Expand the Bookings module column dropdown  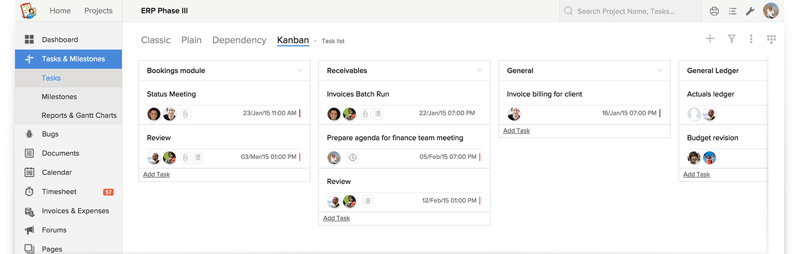300,70
